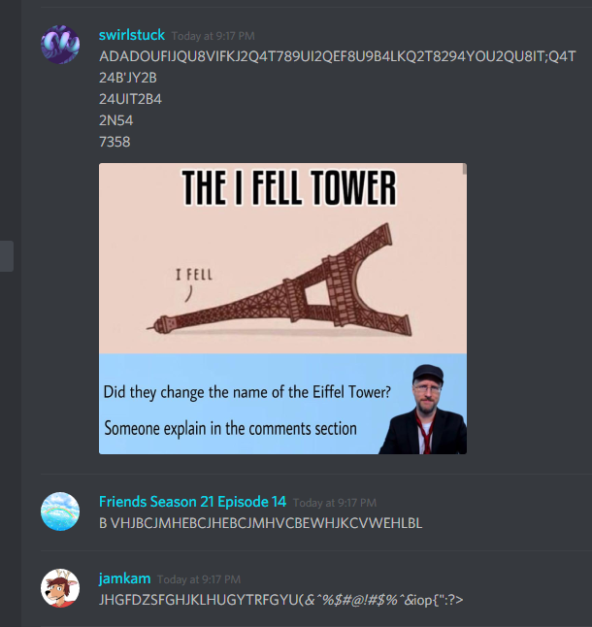Click the JHGFDZSFGHJKL message text
592x627 pixels.
pyautogui.click(x=281, y=600)
